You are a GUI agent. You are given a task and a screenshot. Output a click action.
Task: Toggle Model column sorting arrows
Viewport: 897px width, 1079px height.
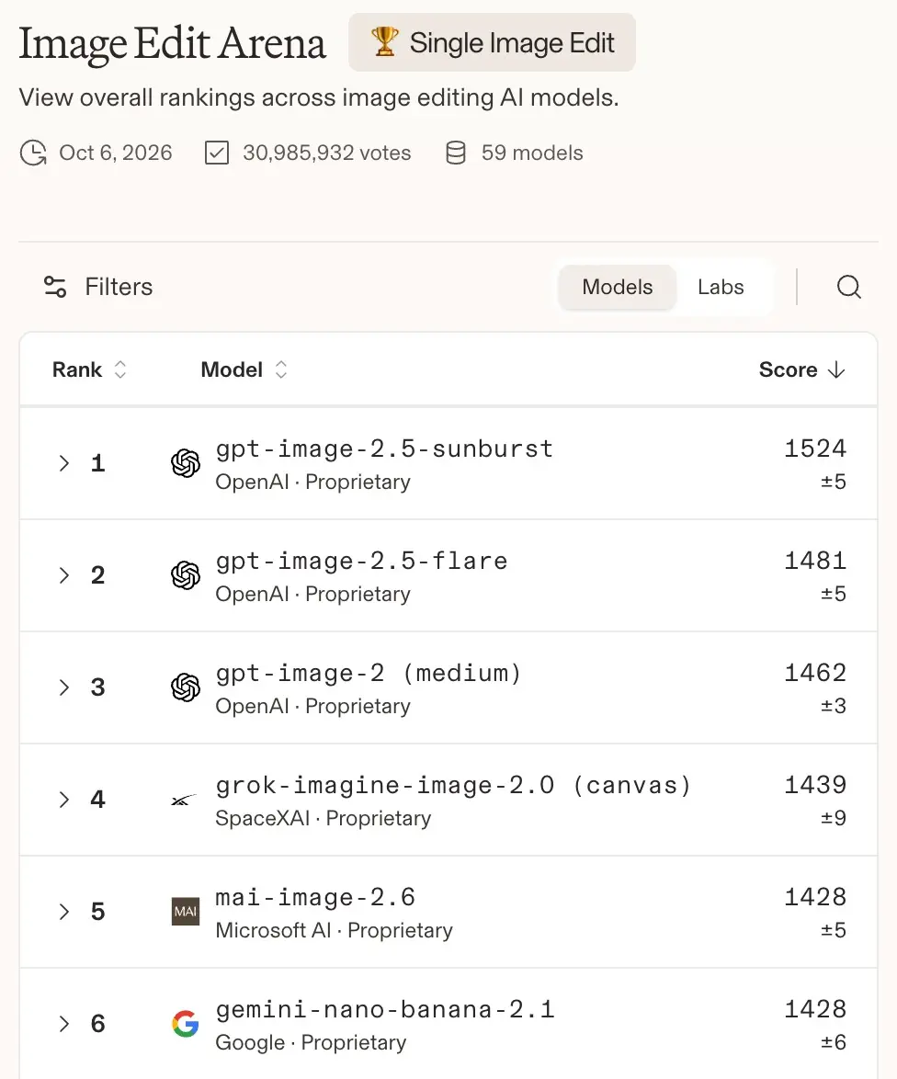click(280, 369)
